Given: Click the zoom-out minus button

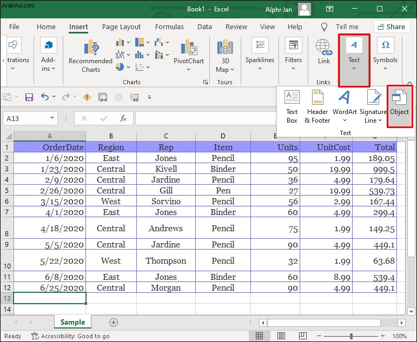Looking at the screenshot, I should pos(319,336).
